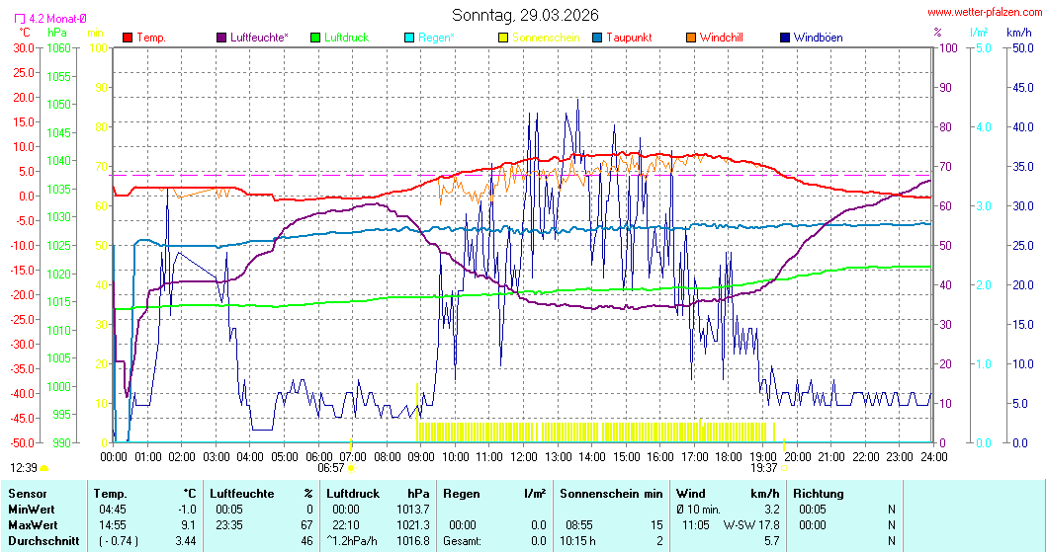Click the MaxWert row label
Viewport: 1046px width, 552px height.
pyautogui.click(x=34, y=524)
